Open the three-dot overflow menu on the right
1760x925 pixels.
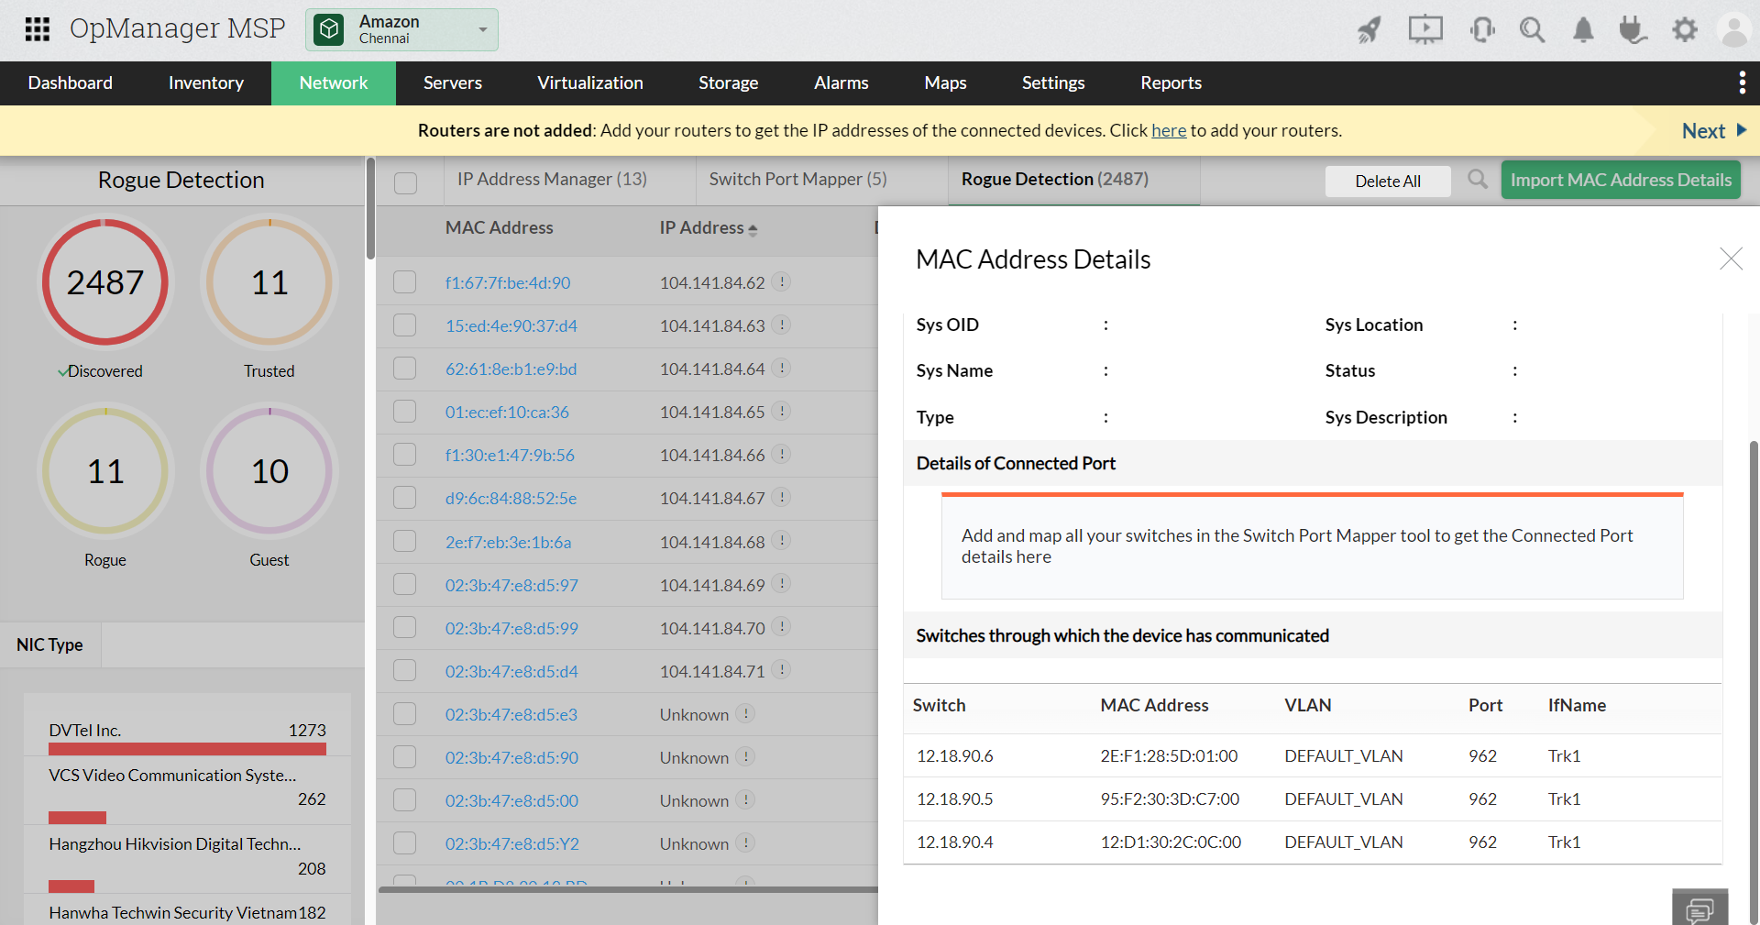pos(1742,83)
